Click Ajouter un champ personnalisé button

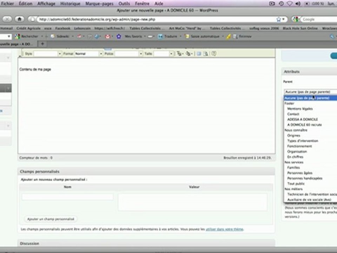[51, 219]
